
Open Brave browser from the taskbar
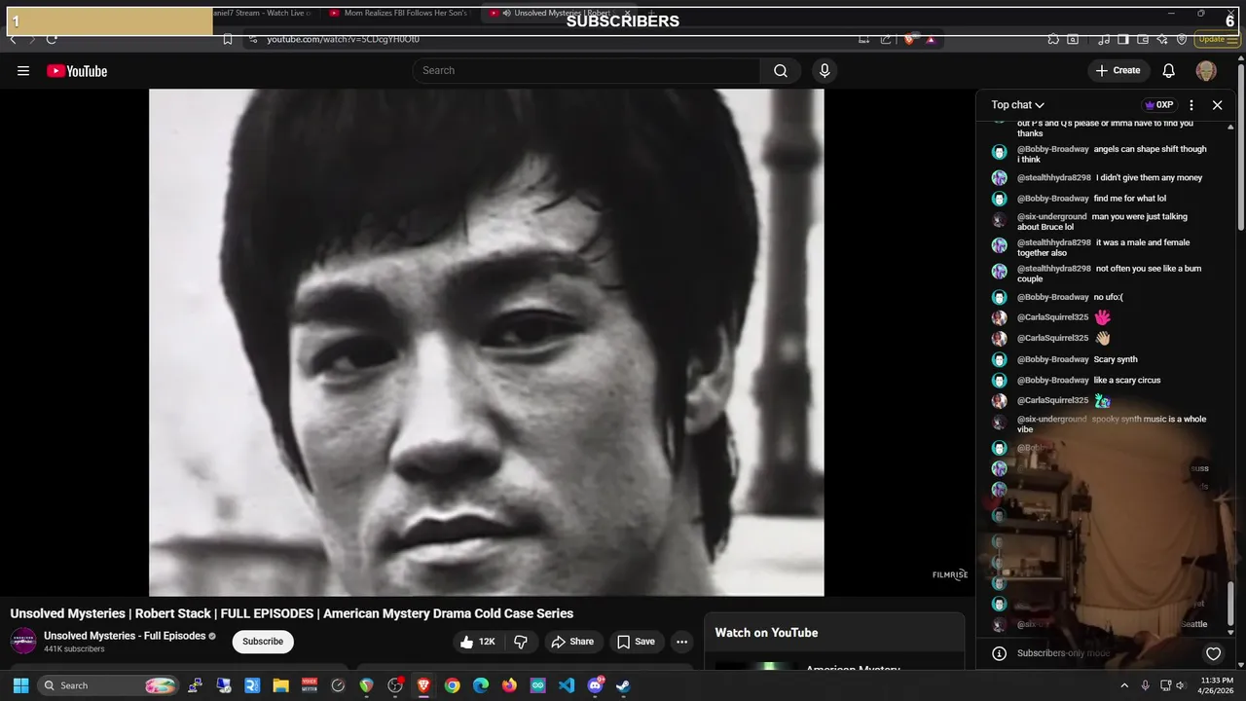(x=423, y=685)
